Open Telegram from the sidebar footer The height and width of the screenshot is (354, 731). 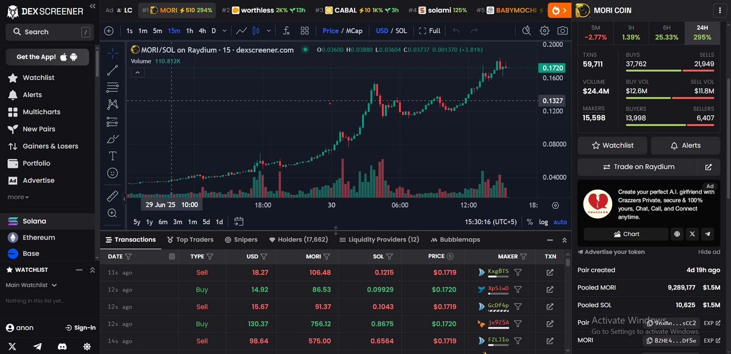tap(38, 346)
